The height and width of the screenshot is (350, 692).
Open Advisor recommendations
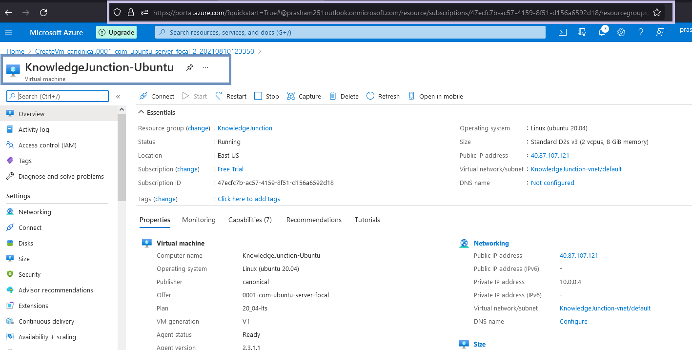tap(59, 290)
